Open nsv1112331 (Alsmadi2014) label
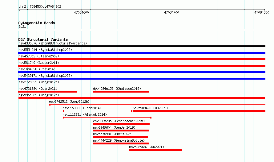Screen dimensions: 274x162 click(85, 114)
